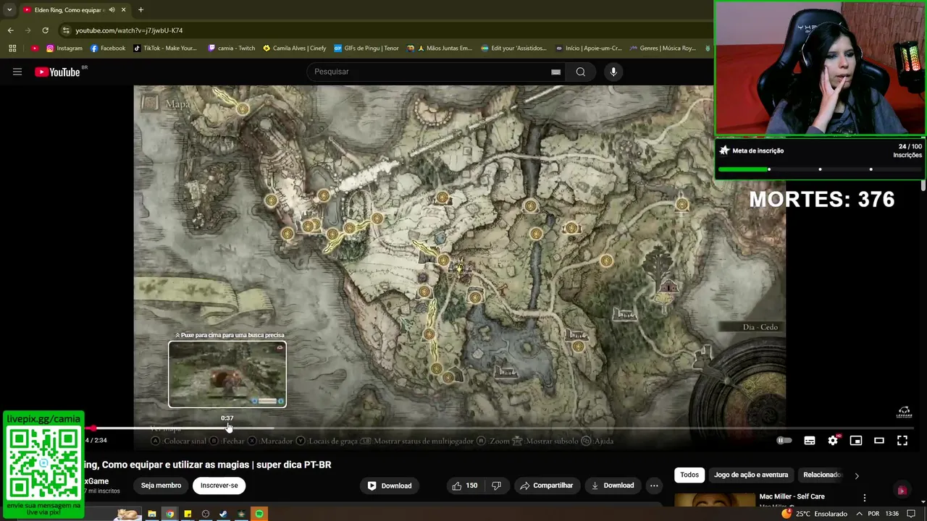Open Chrome from the taskbar
Image resolution: width=927 pixels, height=521 pixels.
click(x=169, y=514)
